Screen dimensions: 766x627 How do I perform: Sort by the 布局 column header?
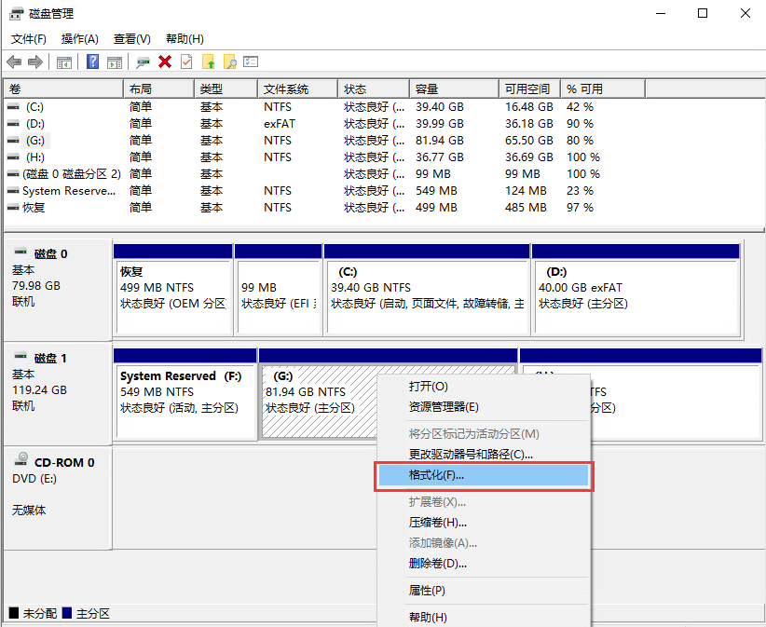(x=158, y=89)
